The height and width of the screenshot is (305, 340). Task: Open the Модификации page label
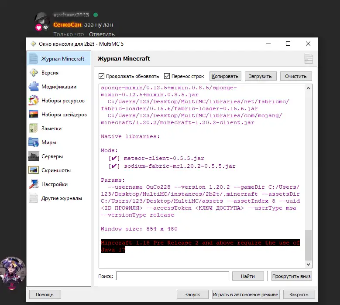tap(59, 87)
